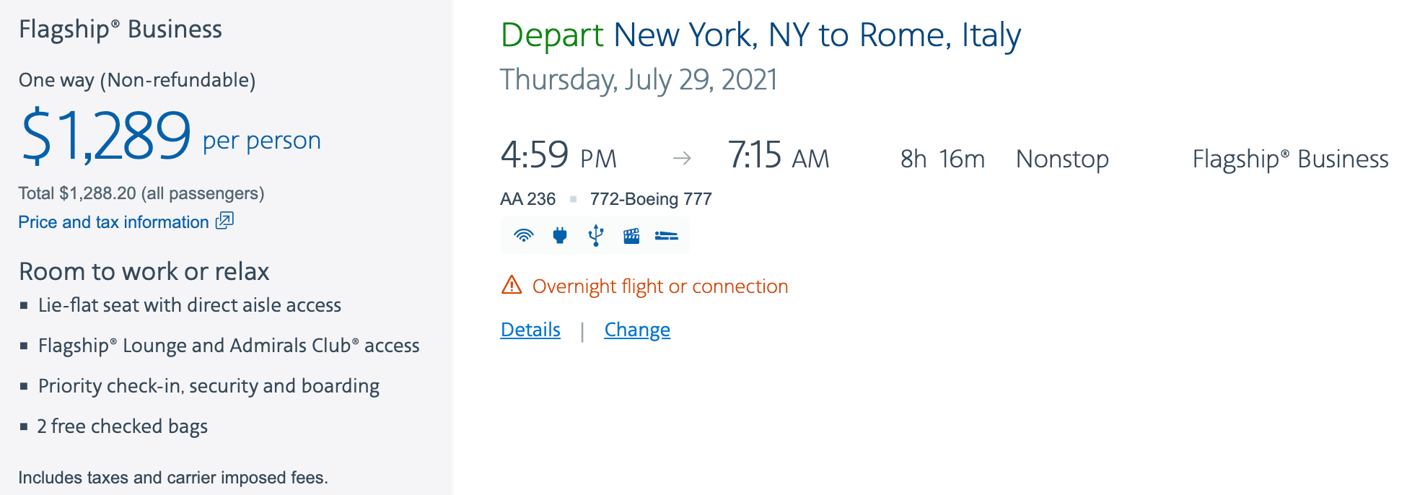Click the AA 236 flight number
1407x495 pixels.
pyautogui.click(x=527, y=199)
